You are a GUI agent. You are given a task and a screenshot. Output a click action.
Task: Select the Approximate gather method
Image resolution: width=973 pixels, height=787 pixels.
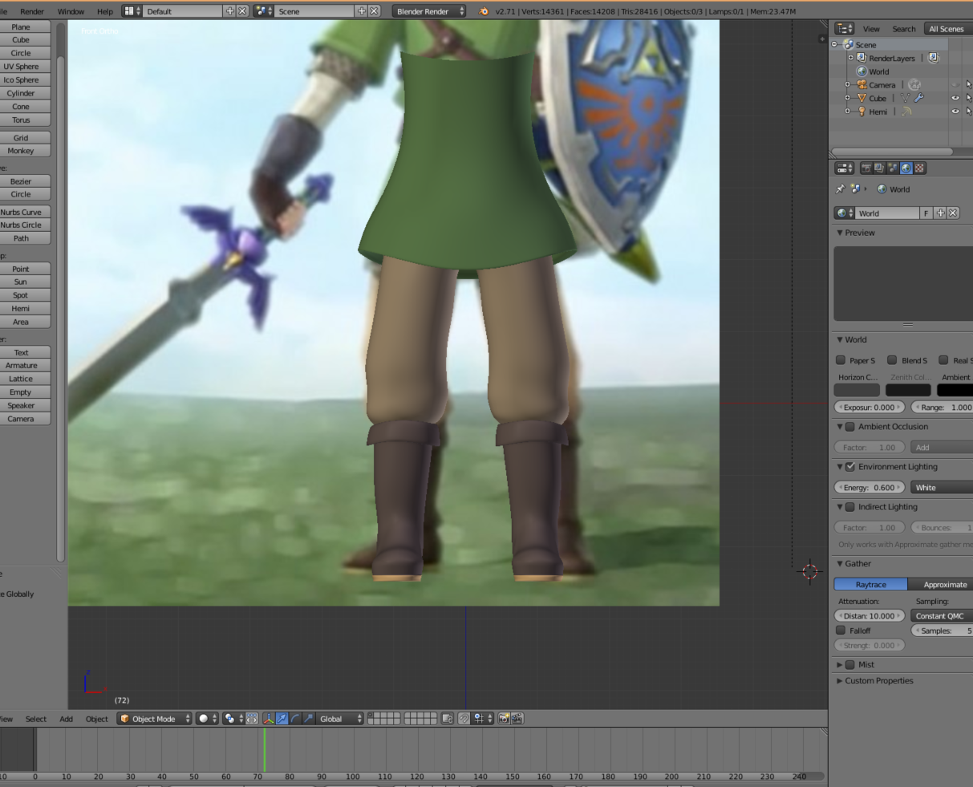click(944, 585)
